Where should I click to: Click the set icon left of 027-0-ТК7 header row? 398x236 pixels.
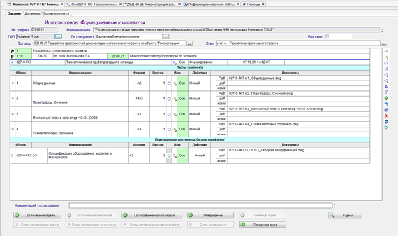12,62
